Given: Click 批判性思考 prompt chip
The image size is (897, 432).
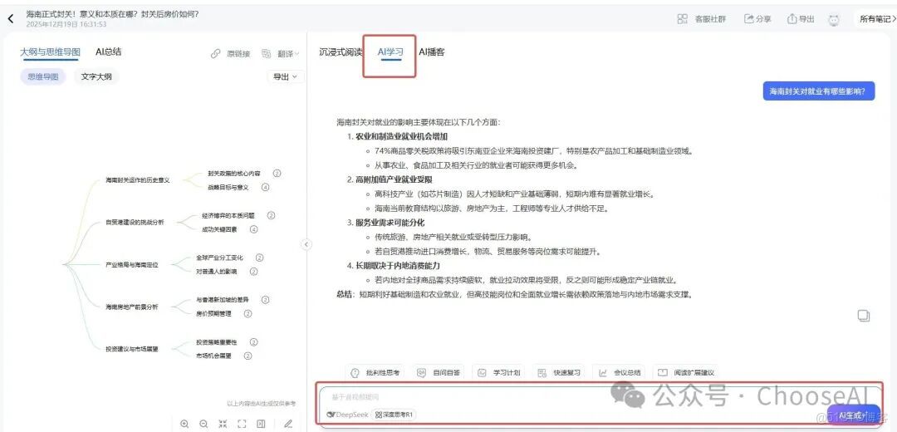Looking at the screenshot, I should tap(375, 372).
